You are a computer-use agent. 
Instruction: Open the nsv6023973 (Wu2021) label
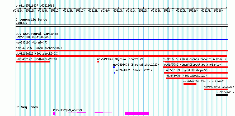[219, 87]
